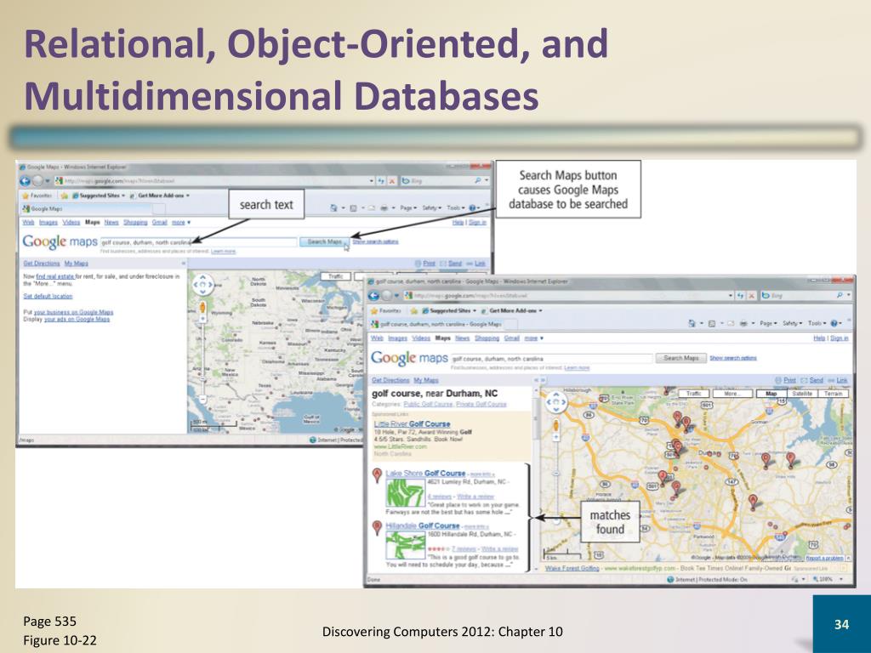Screen dimensions: 871x653
Task: Click Hillandale Golf Course map thumbnail
Action: point(406,545)
